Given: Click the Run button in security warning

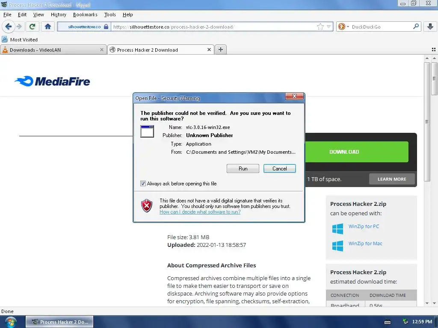Looking at the screenshot, I should (243, 168).
